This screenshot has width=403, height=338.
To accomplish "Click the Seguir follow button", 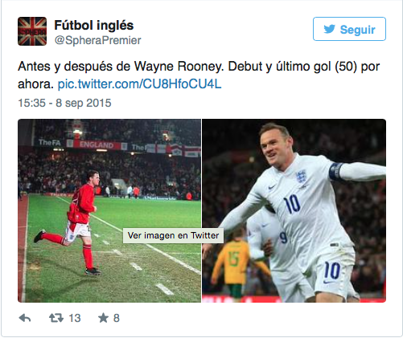I will tap(349, 29).
